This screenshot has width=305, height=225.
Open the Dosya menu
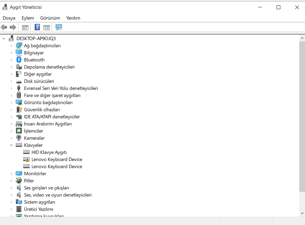(x=9, y=18)
